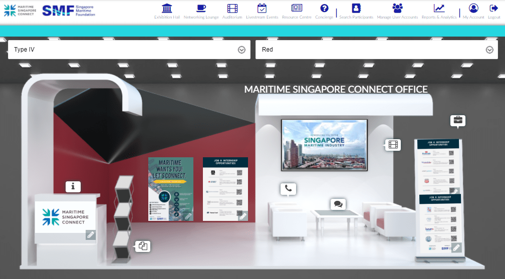Open the Auditorium
Image resolution: width=505 pixels, height=279 pixels.
pyautogui.click(x=232, y=12)
